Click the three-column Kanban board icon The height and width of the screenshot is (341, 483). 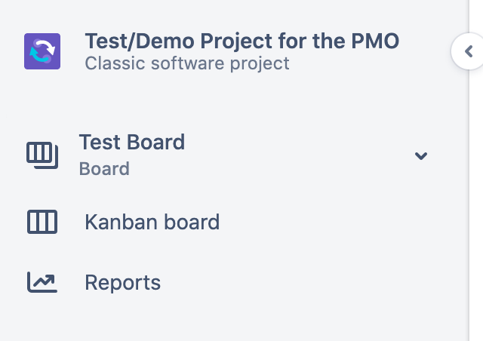[x=42, y=222]
